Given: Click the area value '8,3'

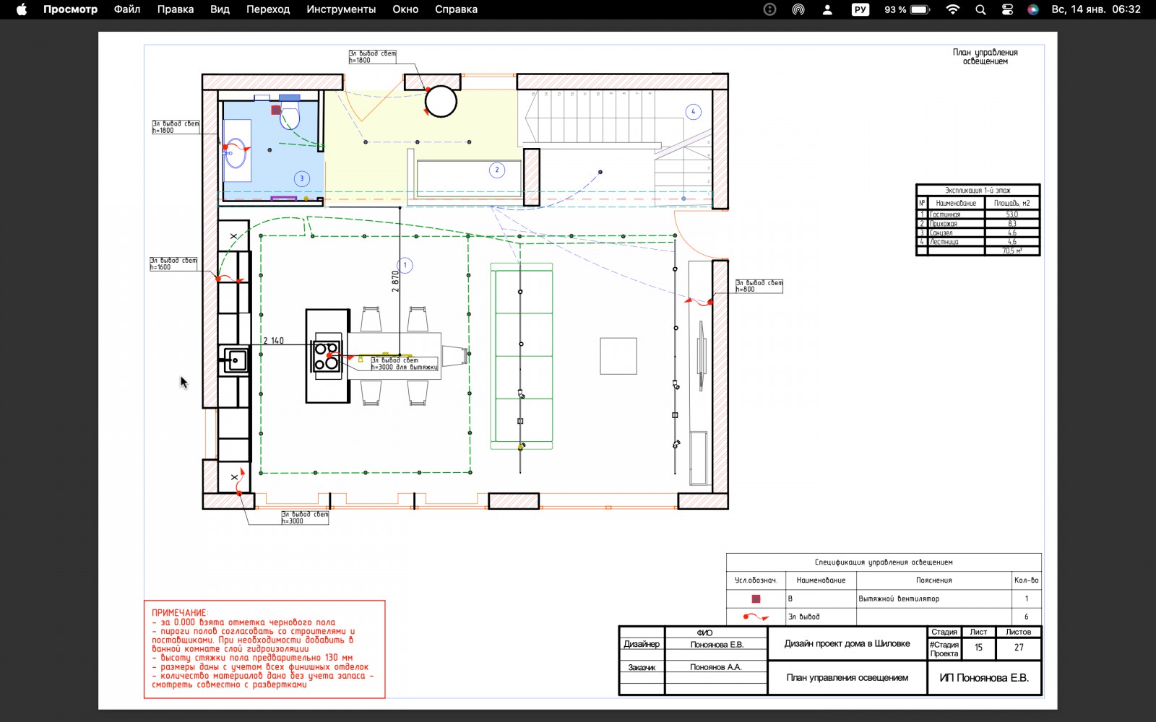Looking at the screenshot, I should pyautogui.click(x=1011, y=224).
